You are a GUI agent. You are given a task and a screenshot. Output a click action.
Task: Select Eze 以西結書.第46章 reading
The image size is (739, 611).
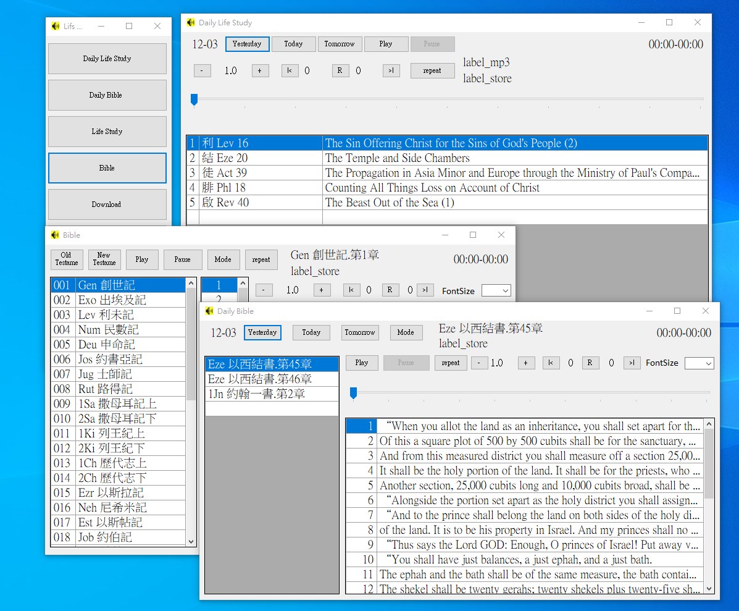click(272, 379)
